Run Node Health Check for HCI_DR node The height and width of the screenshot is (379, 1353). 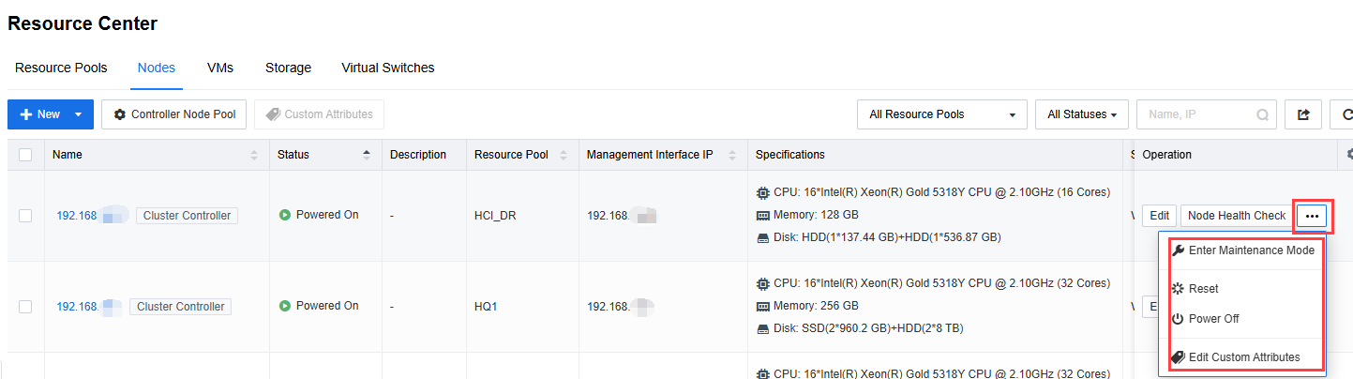[1237, 216]
